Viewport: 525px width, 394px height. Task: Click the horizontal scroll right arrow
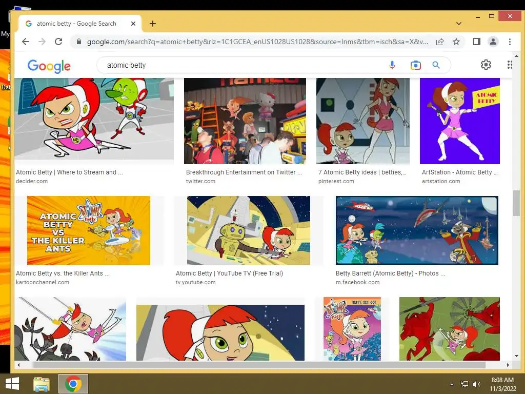click(x=508, y=365)
